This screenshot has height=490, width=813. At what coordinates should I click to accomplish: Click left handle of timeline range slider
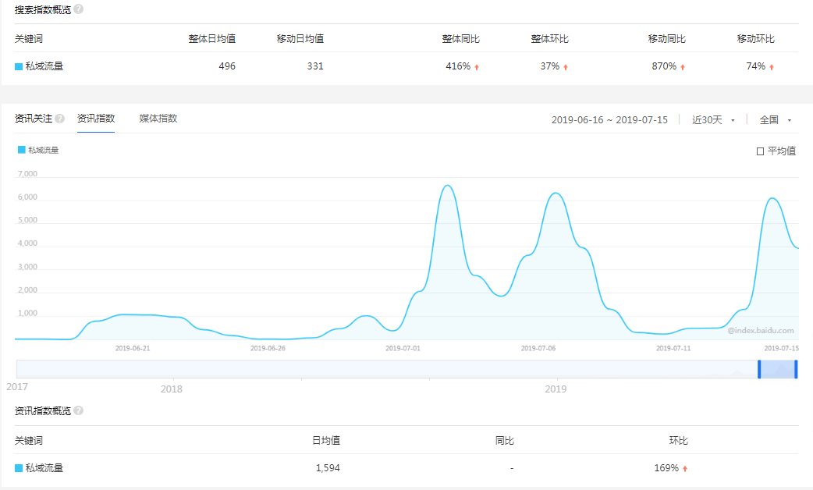759,370
